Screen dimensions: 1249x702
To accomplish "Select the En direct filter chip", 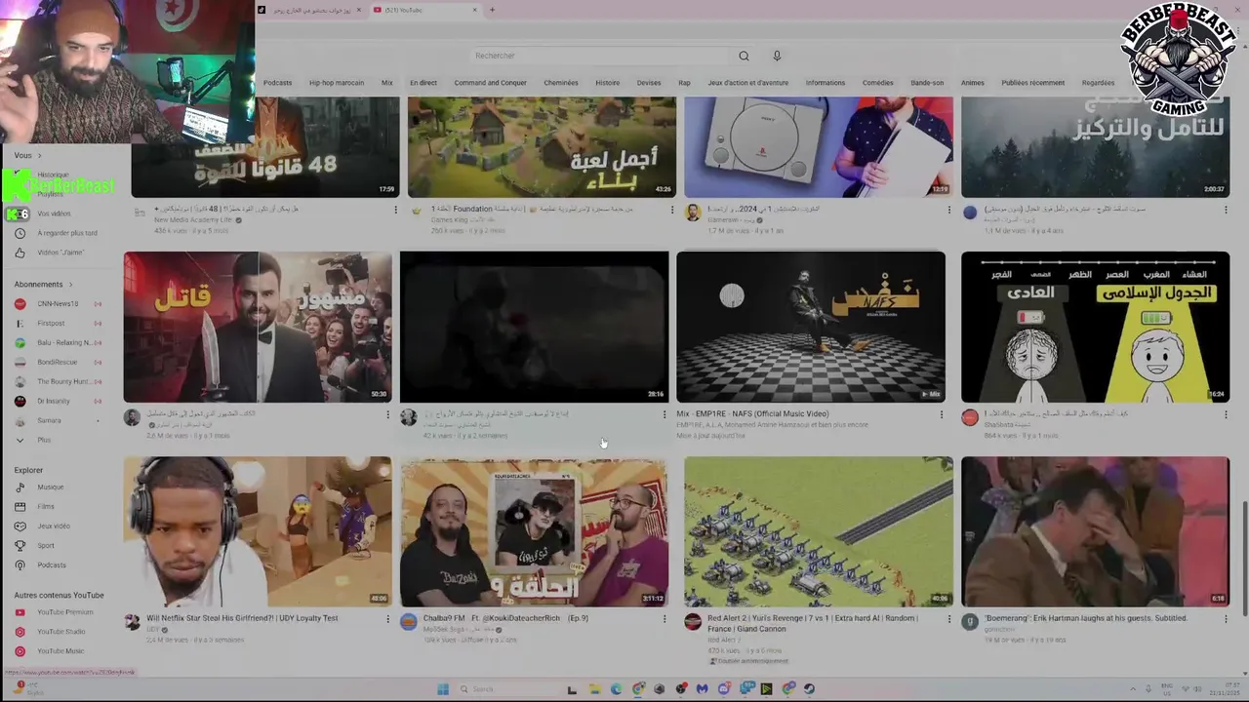I will (423, 83).
